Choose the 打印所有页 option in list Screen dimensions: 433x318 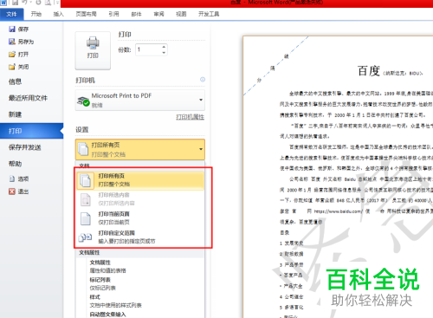coord(140,180)
